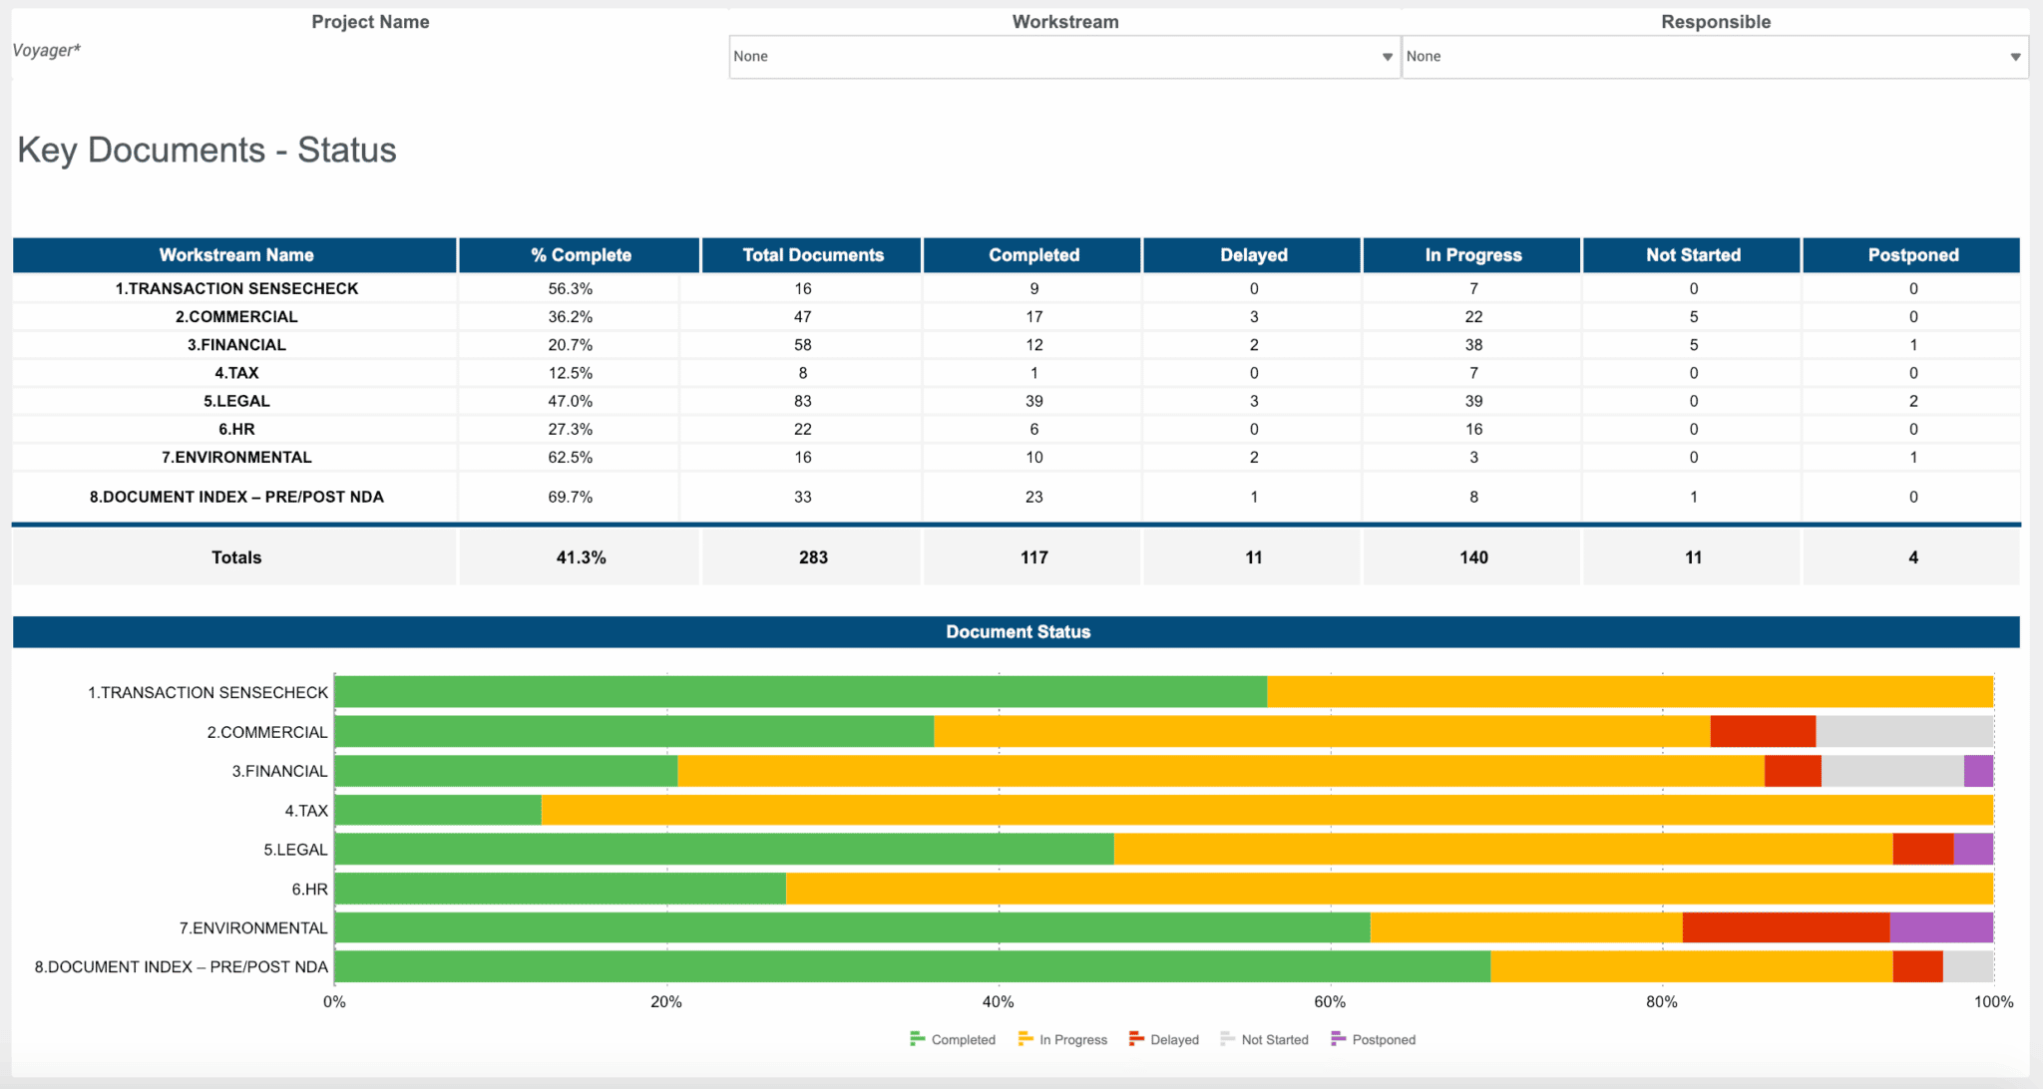Click the 140 total in progress value
This screenshot has height=1089, width=2043.
point(1473,557)
